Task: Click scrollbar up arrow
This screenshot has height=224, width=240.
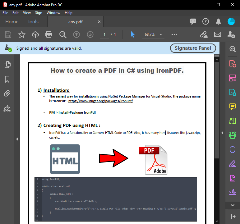Action: tap(217, 60)
